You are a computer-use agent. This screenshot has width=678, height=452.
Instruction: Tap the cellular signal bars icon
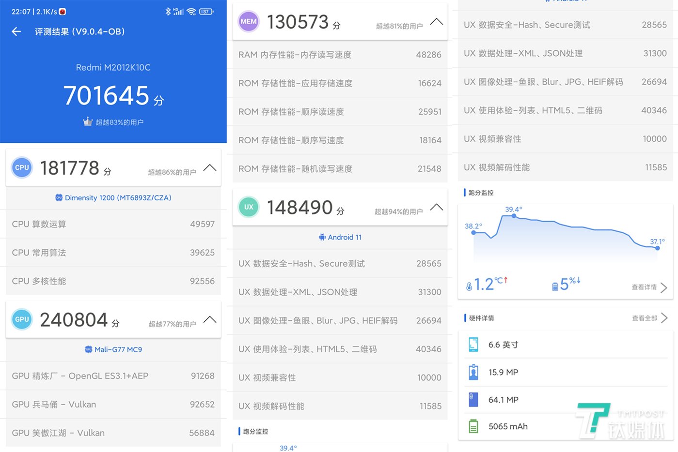(178, 11)
